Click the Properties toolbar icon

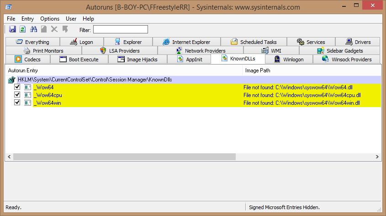pyautogui.click(x=44, y=29)
